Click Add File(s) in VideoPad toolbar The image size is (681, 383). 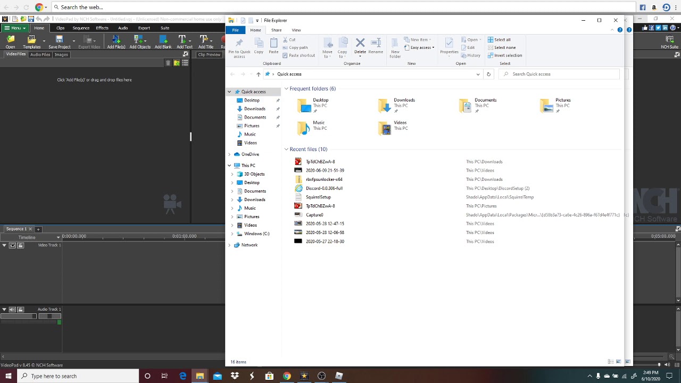point(116,42)
